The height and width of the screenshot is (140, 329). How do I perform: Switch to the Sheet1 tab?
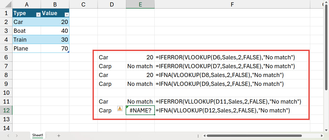[38, 135]
